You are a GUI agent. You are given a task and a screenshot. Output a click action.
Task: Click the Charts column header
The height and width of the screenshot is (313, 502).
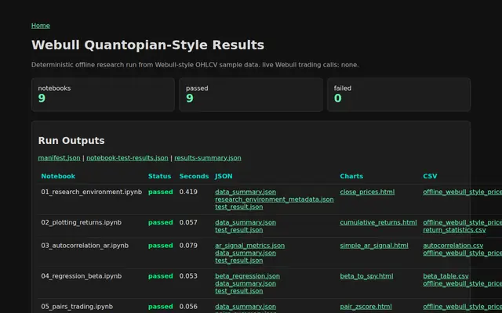351,176
